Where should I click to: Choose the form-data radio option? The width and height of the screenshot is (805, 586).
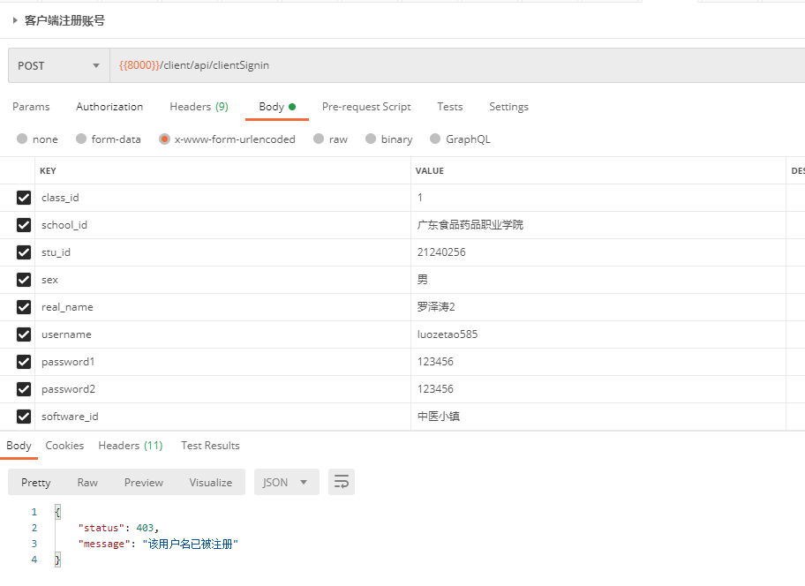click(x=81, y=139)
